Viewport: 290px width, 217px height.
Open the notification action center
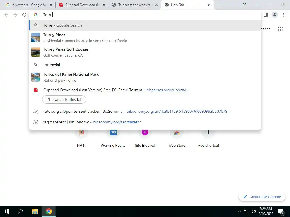[281, 211]
